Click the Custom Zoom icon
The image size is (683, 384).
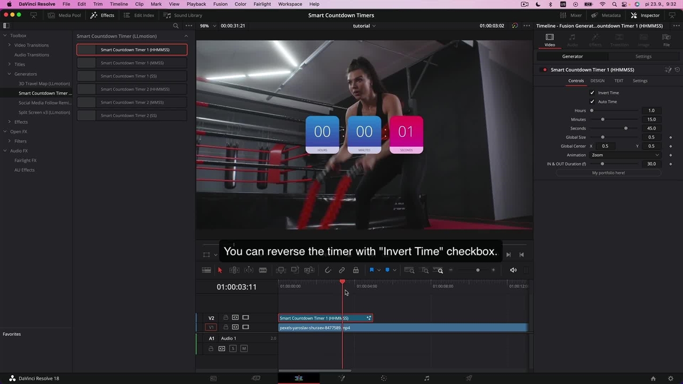(x=438, y=270)
